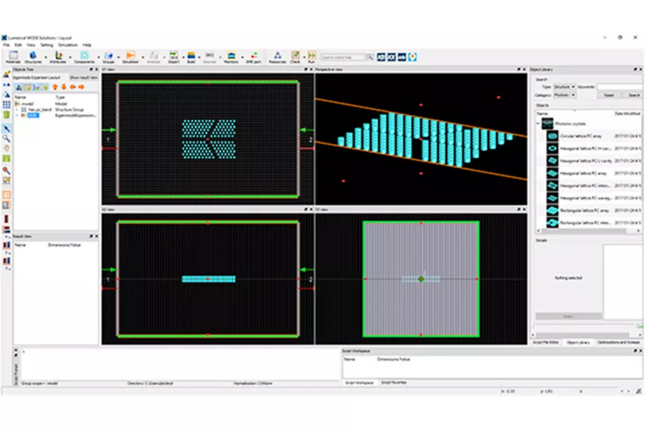Expand the hex_pc_bend structure group

(x=18, y=110)
